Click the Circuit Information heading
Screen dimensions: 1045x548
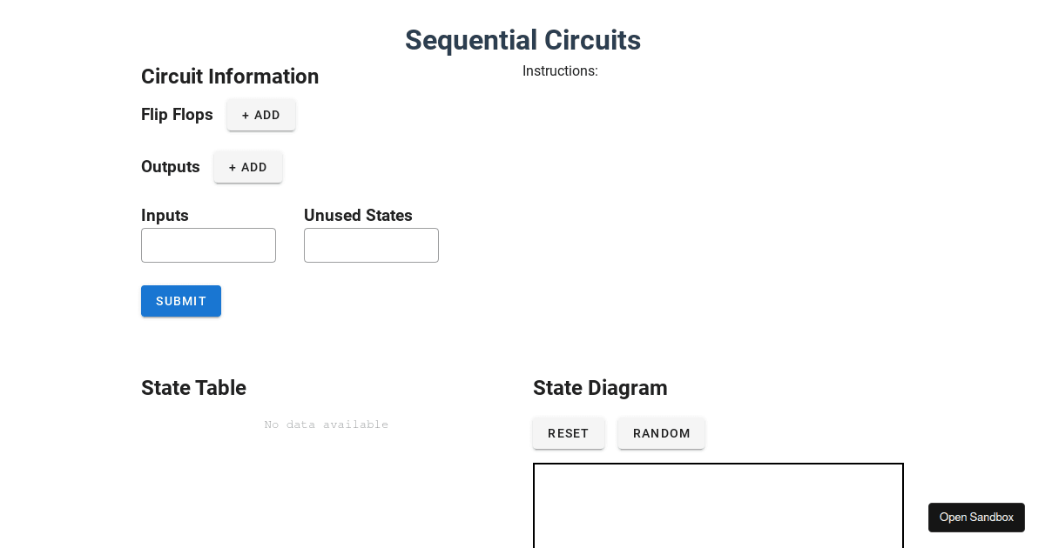[230, 77]
